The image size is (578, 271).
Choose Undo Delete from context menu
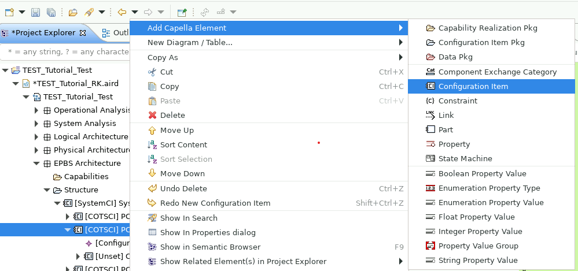(268, 188)
